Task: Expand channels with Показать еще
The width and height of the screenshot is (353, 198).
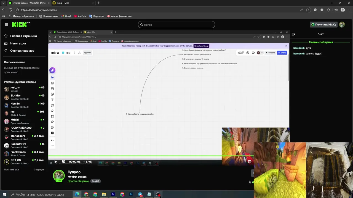Action: point(12,170)
